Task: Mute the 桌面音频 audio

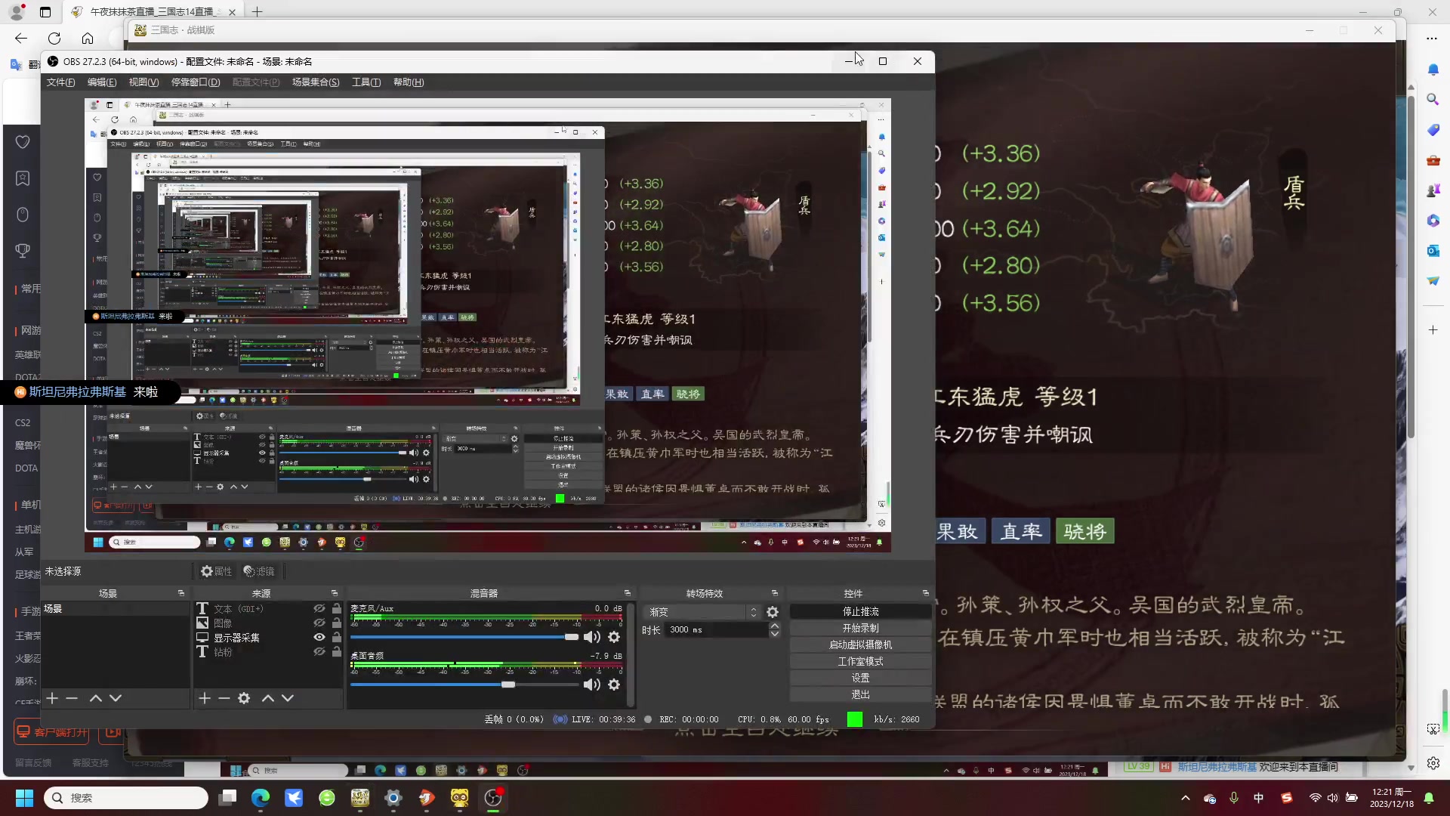Action: tap(592, 685)
